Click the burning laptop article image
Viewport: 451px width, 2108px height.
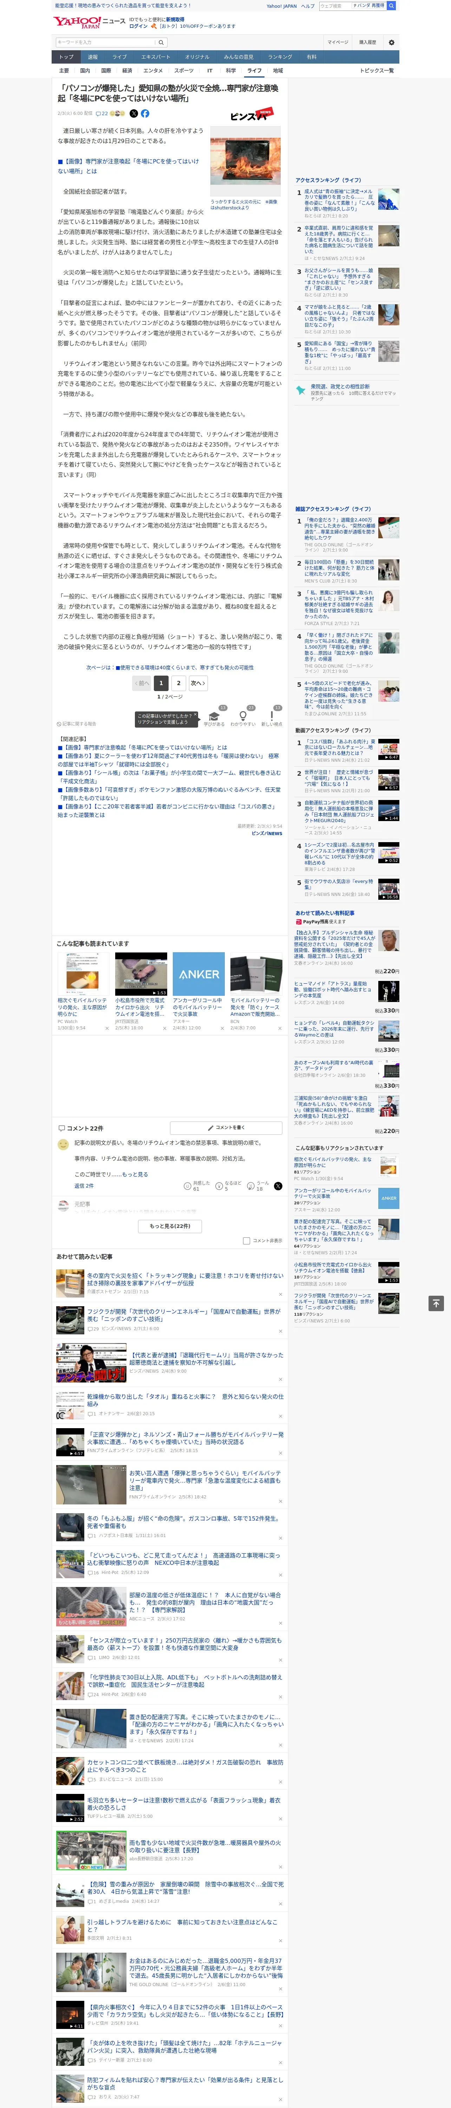point(245,161)
